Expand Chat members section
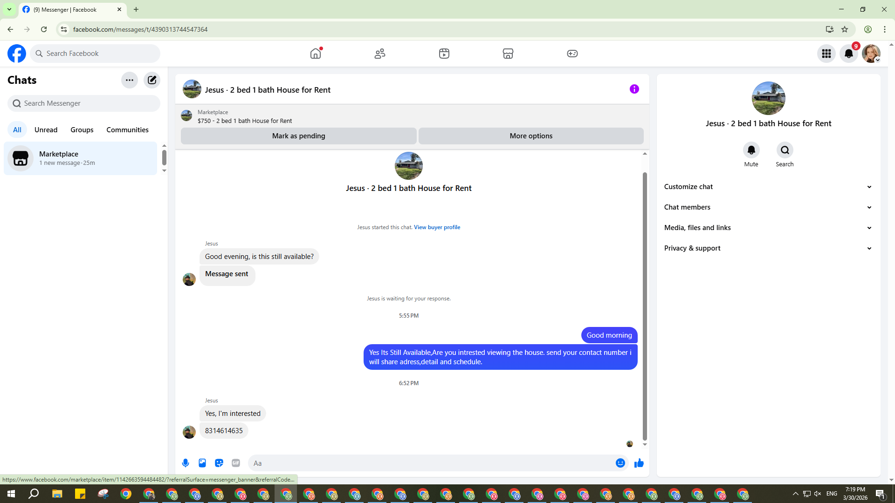Viewport: 895px width, 503px height. coord(768,207)
